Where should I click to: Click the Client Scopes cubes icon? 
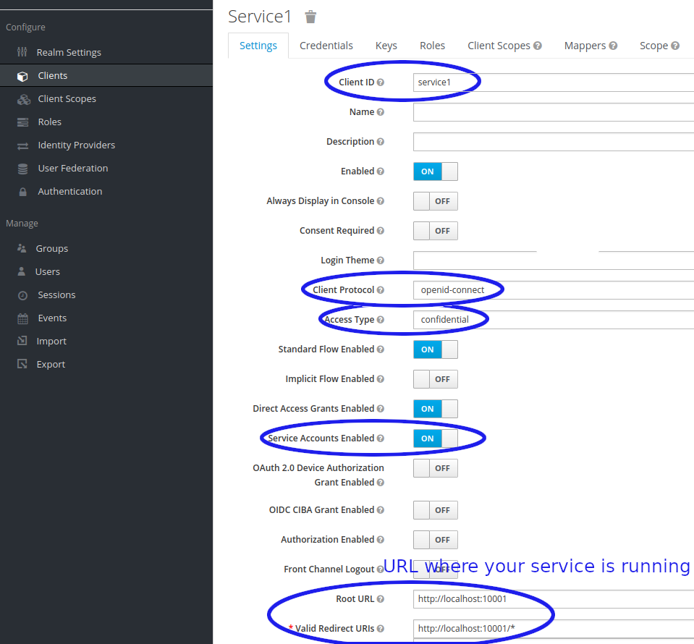23,99
